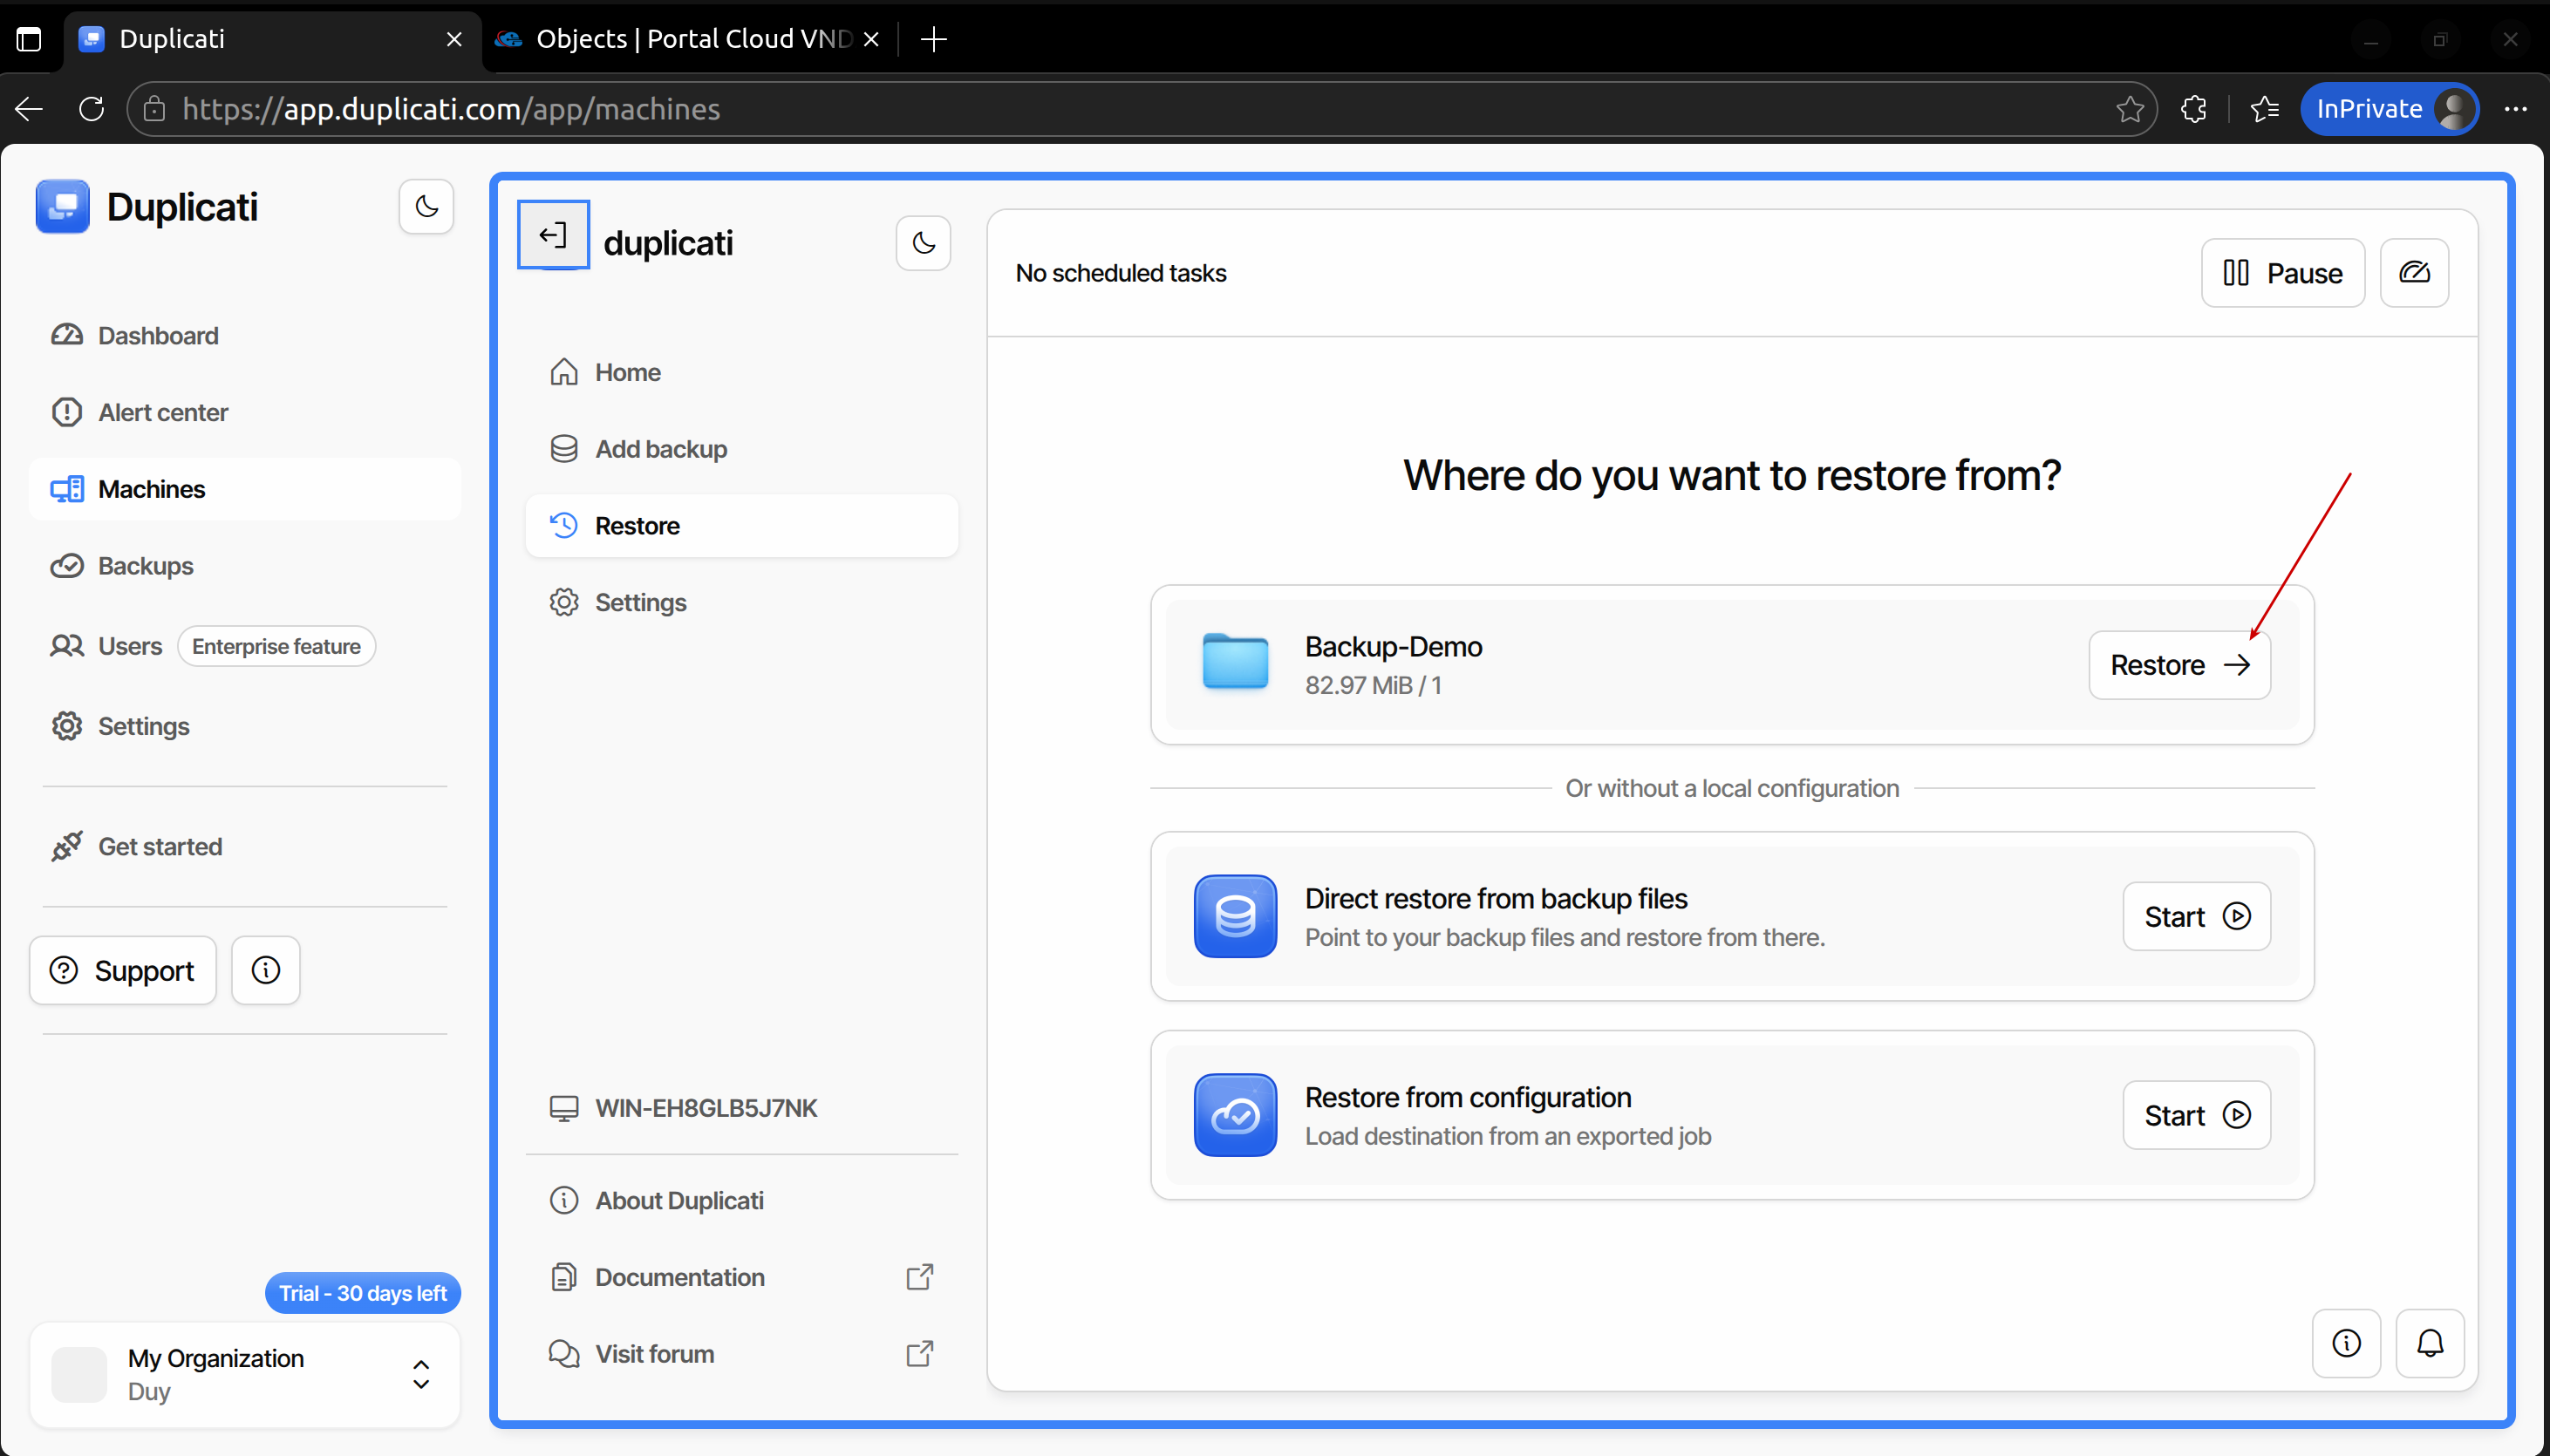Open Add backup in the sidebar
The width and height of the screenshot is (2550, 1456).
tap(660, 449)
